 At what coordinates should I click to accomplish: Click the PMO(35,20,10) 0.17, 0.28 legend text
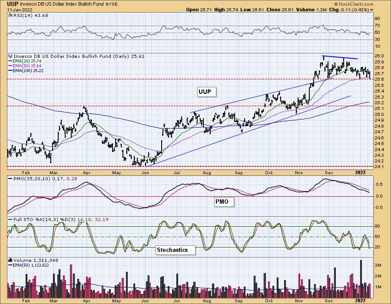point(45,178)
